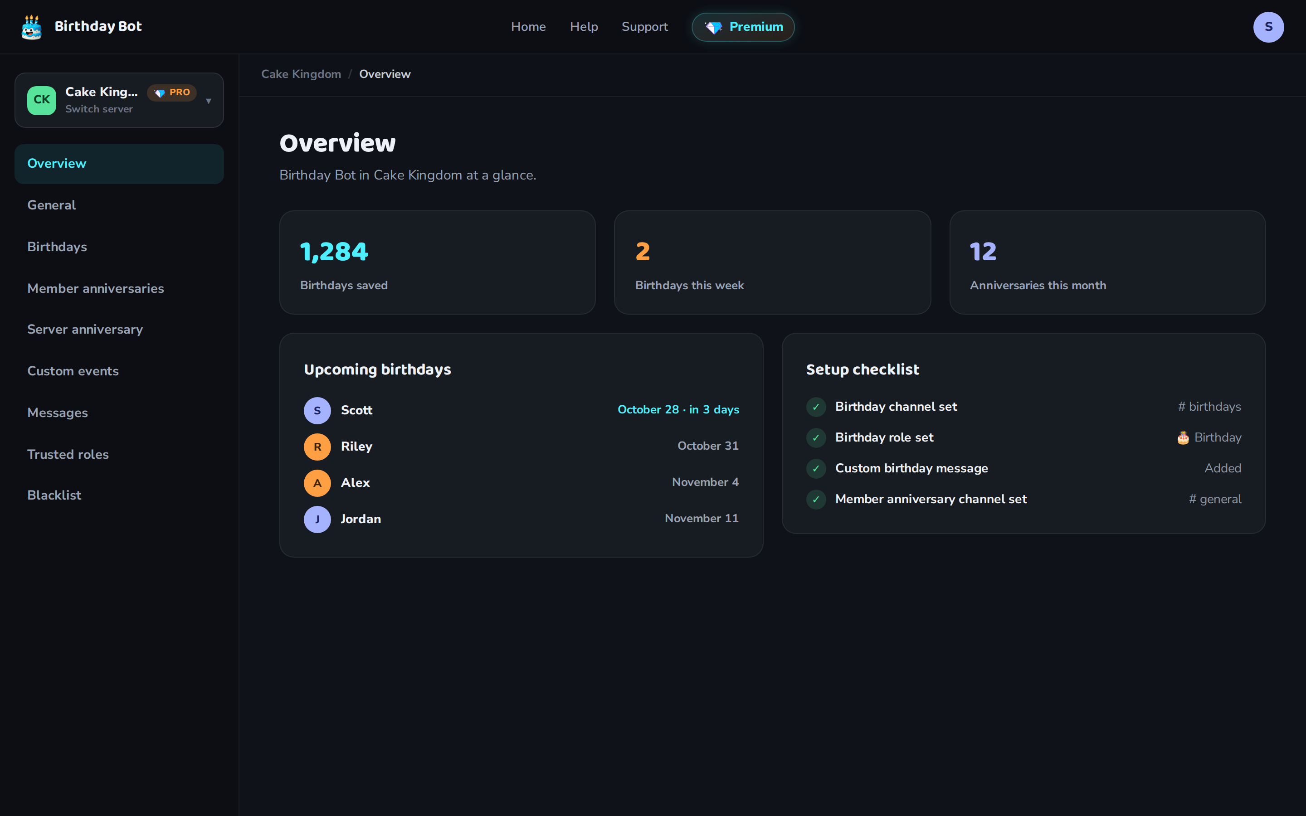Open the Home nav link
The image size is (1306, 816).
(x=528, y=27)
